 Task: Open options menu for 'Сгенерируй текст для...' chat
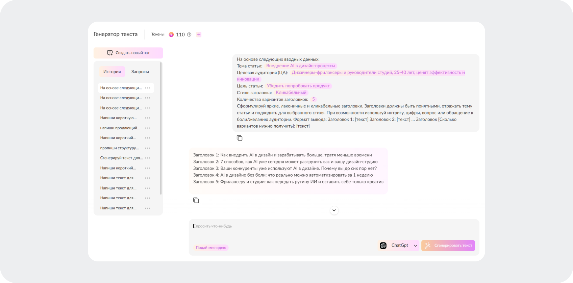pos(148,158)
